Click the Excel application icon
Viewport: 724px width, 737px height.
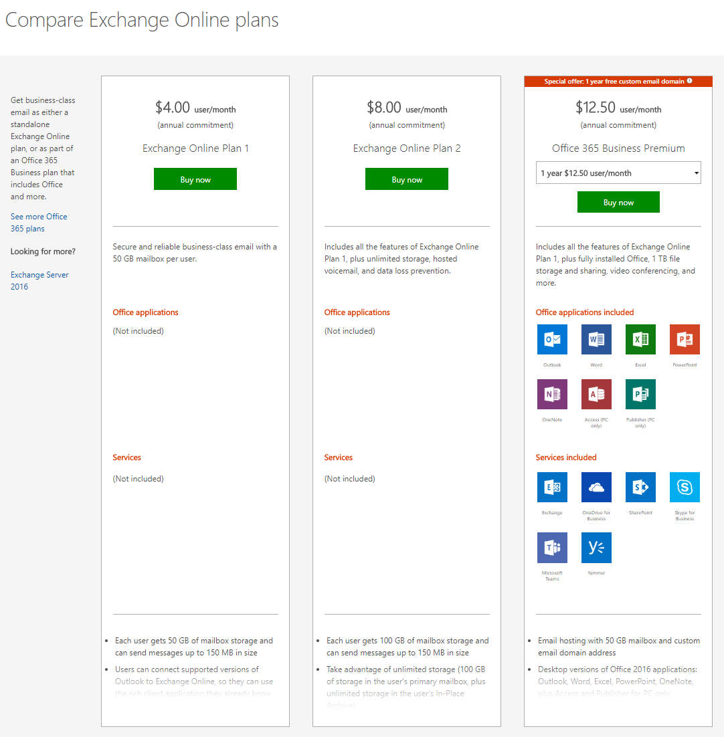point(640,339)
